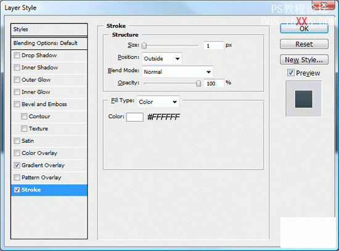Enable the Drop Shadow checkbox
The width and height of the screenshot is (339, 251).
click(17, 55)
